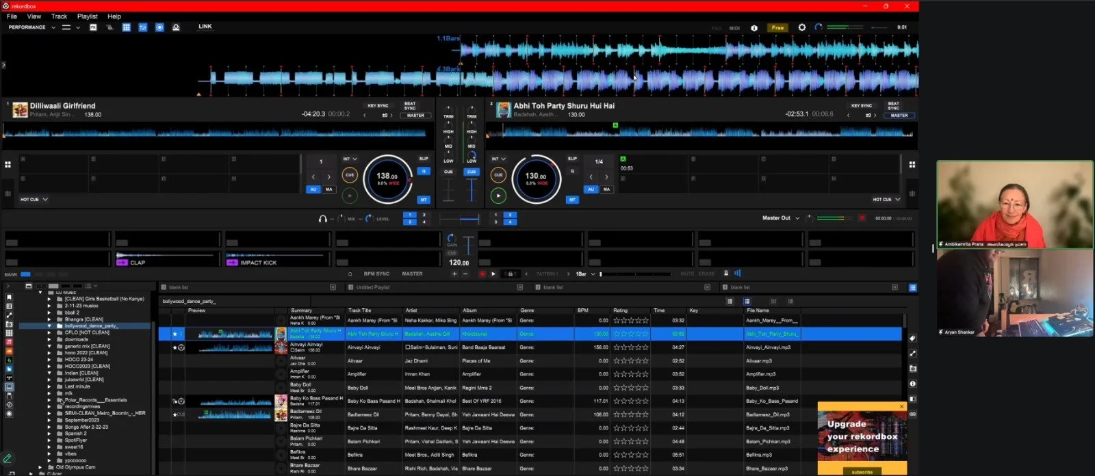This screenshot has width=1095, height=476.
Task: Click the yellow Free plan button
Action: [x=777, y=28]
